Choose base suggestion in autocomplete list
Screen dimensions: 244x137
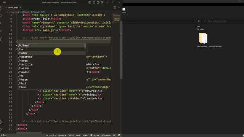tap(51, 80)
